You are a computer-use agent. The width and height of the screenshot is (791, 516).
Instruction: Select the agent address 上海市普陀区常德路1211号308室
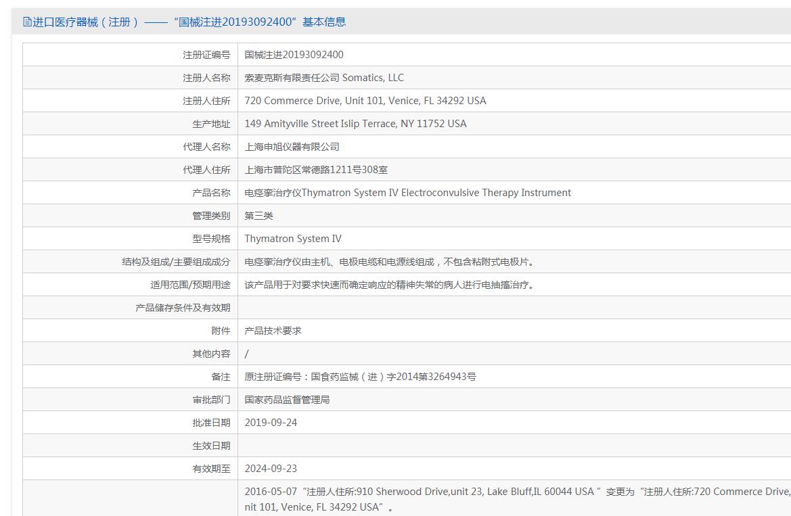pos(316,170)
